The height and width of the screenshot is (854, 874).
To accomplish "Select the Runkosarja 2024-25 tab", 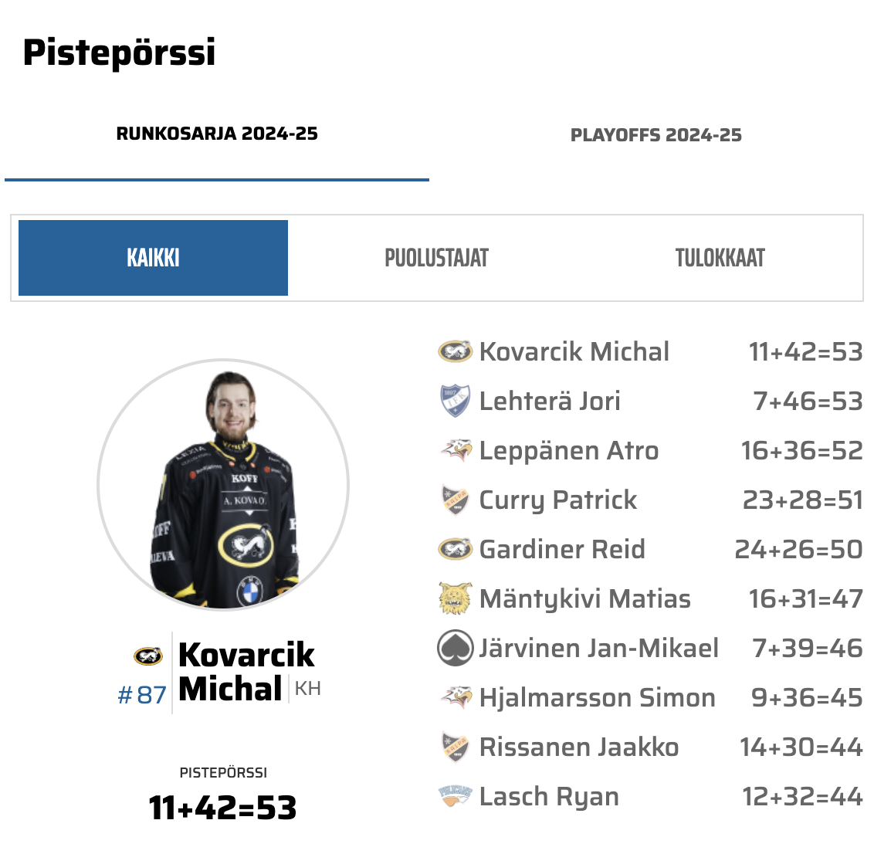I will pos(217,134).
